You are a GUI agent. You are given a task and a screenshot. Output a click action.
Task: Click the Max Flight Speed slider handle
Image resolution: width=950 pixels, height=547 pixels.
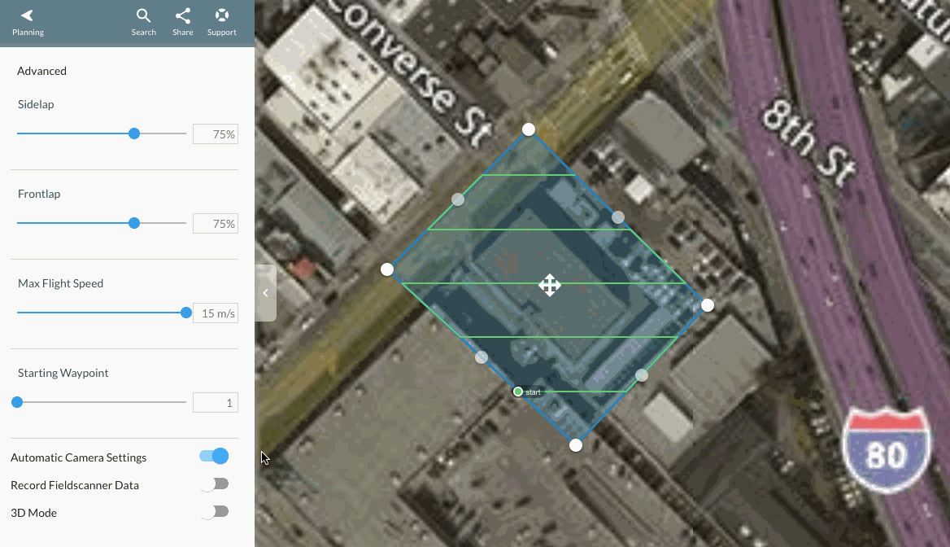click(x=186, y=313)
